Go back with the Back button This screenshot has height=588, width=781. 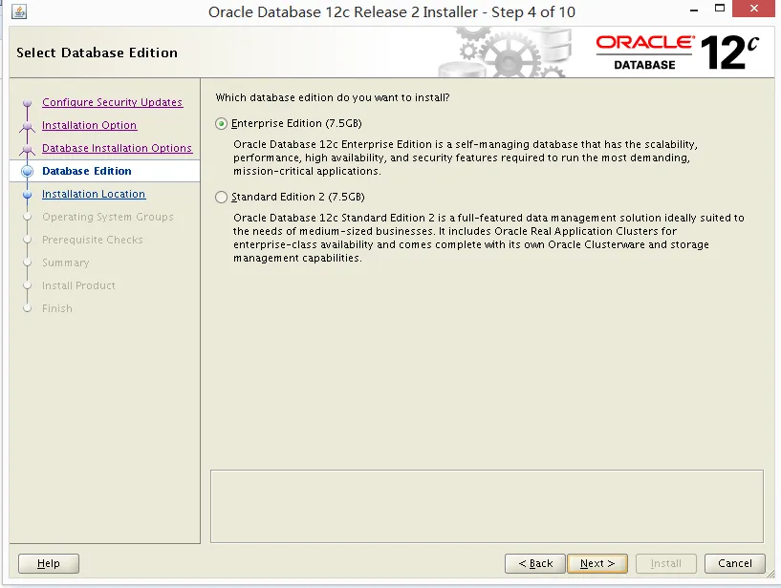[x=535, y=563]
